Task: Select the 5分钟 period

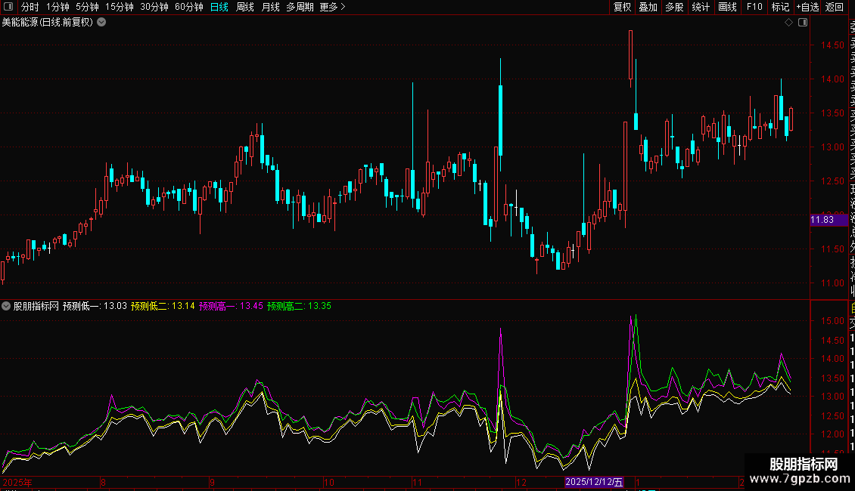Action: [x=87, y=7]
